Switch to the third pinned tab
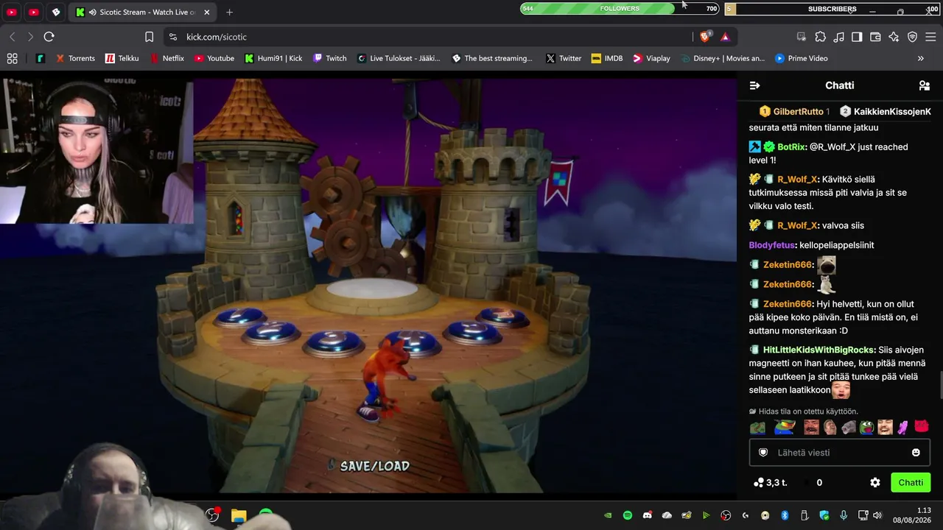 pyautogui.click(x=56, y=13)
